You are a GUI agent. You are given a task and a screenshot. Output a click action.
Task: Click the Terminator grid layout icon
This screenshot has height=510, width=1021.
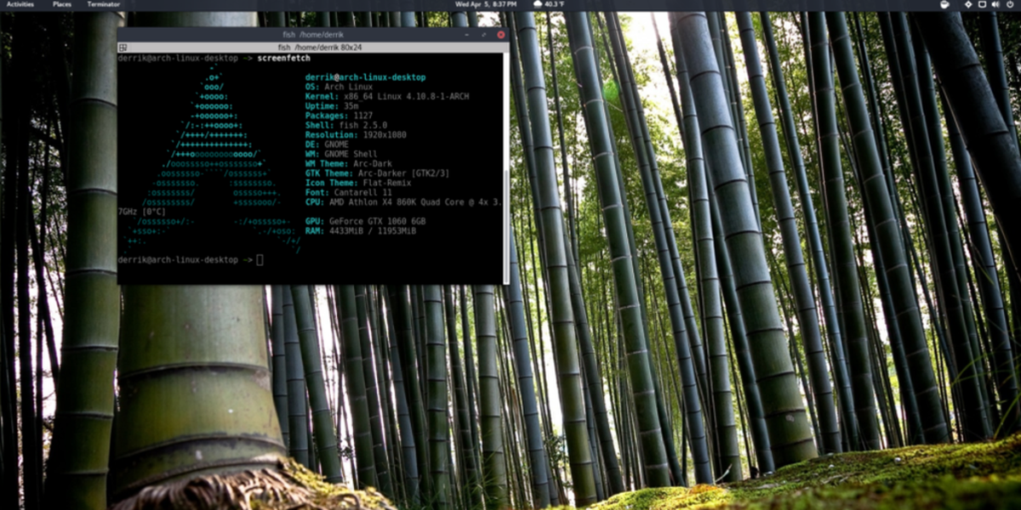pyautogui.click(x=123, y=48)
